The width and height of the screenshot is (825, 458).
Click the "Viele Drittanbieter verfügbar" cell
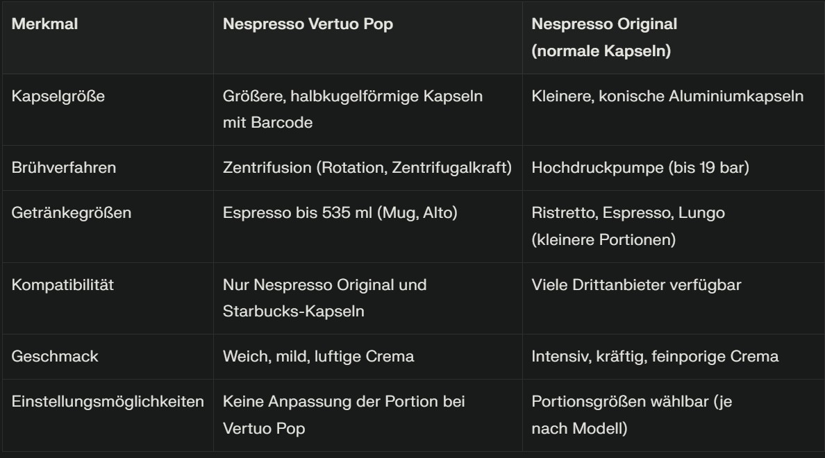pyautogui.click(x=636, y=285)
